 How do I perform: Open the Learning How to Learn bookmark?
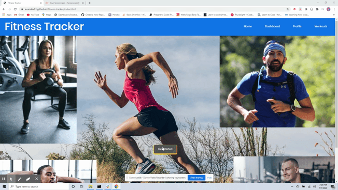coord(297,15)
